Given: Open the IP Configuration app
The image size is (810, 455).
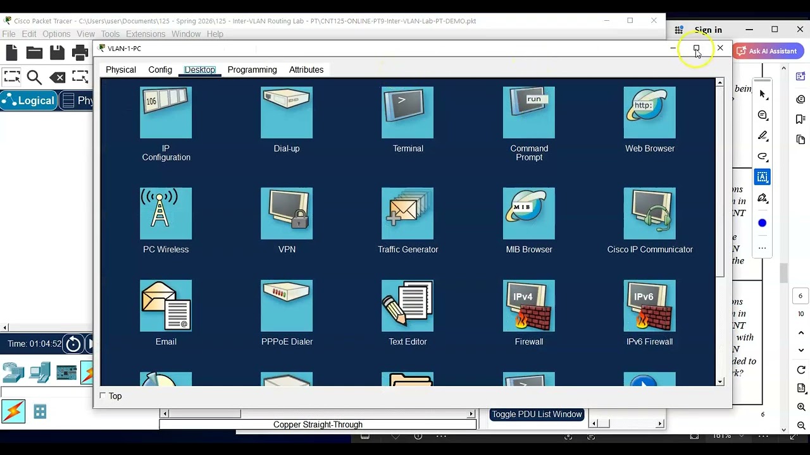Looking at the screenshot, I should pyautogui.click(x=166, y=112).
